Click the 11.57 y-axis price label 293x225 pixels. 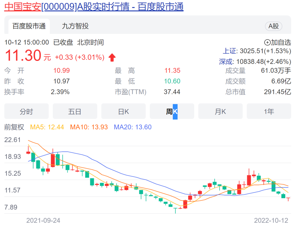[x=12, y=190]
